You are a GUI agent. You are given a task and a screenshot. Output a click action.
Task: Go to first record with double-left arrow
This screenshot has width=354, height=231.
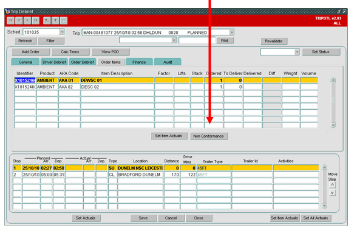10,21
